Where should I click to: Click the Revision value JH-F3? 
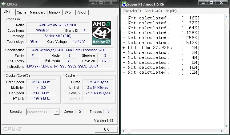[105, 61]
